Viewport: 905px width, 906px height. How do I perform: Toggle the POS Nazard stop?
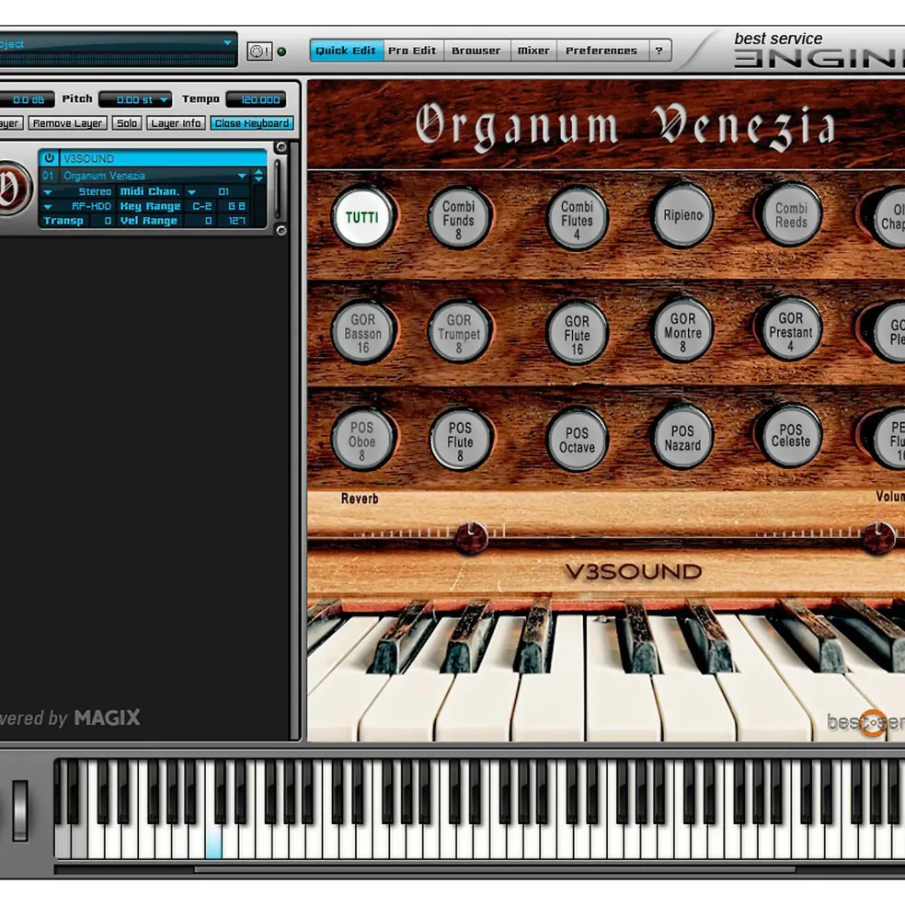click(x=682, y=438)
